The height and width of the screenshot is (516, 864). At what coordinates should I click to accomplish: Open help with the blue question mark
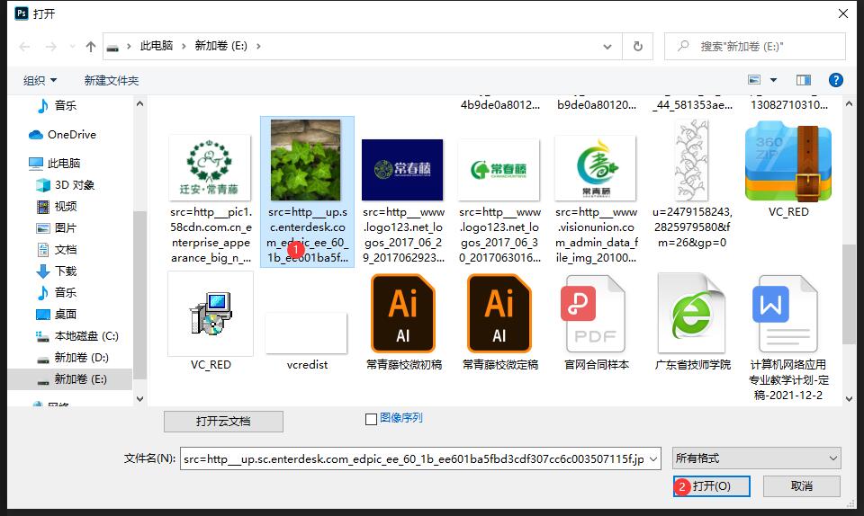point(835,80)
